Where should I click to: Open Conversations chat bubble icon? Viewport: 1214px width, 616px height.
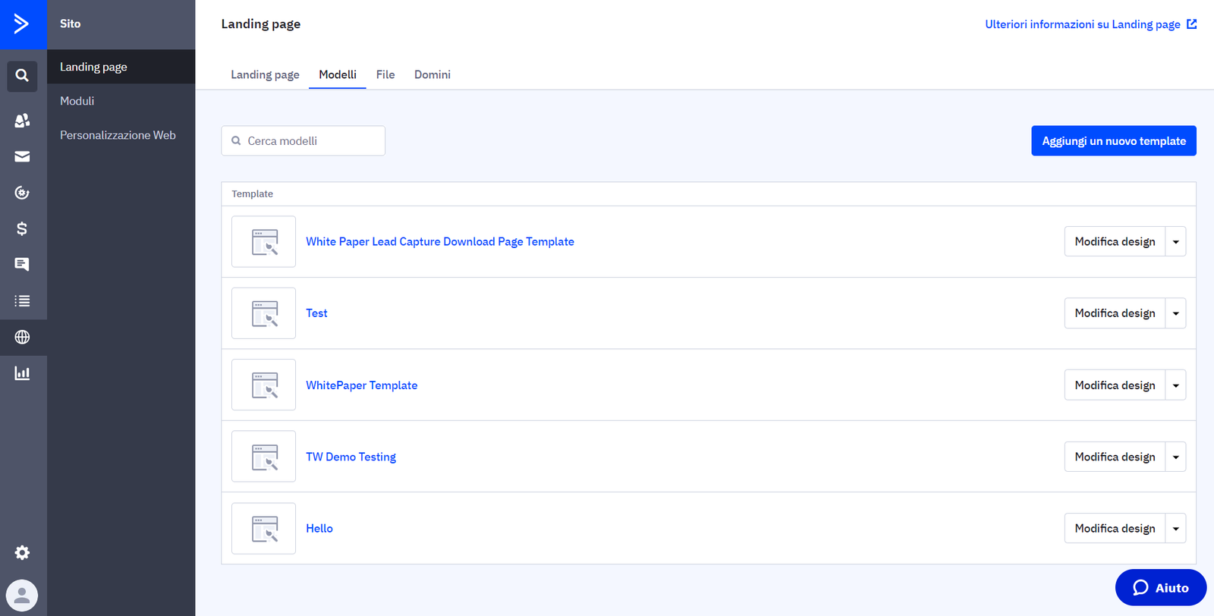[22, 264]
